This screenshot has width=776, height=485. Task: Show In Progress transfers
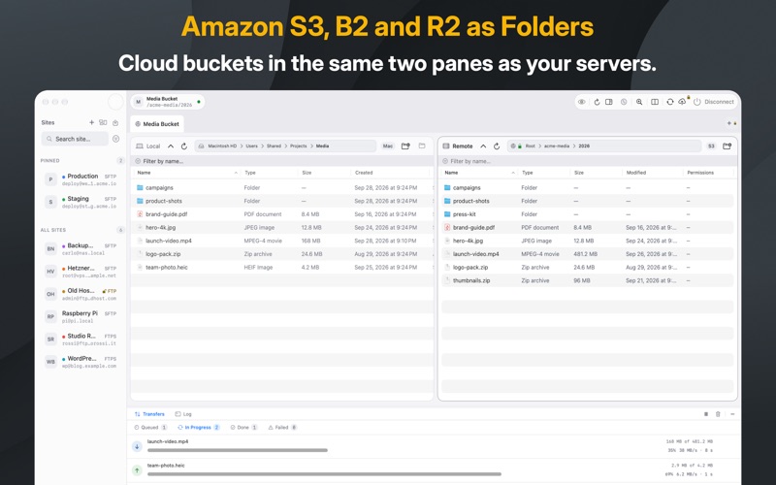[x=199, y=428]
